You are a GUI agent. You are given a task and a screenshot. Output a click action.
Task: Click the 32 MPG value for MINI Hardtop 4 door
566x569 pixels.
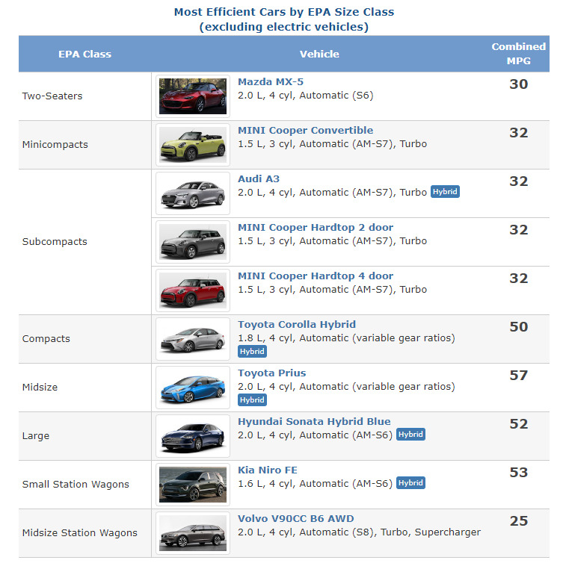(518, 279)
